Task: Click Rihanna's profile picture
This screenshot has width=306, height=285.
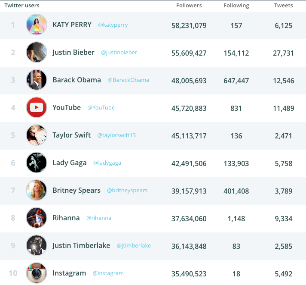Action: point(37,218)
